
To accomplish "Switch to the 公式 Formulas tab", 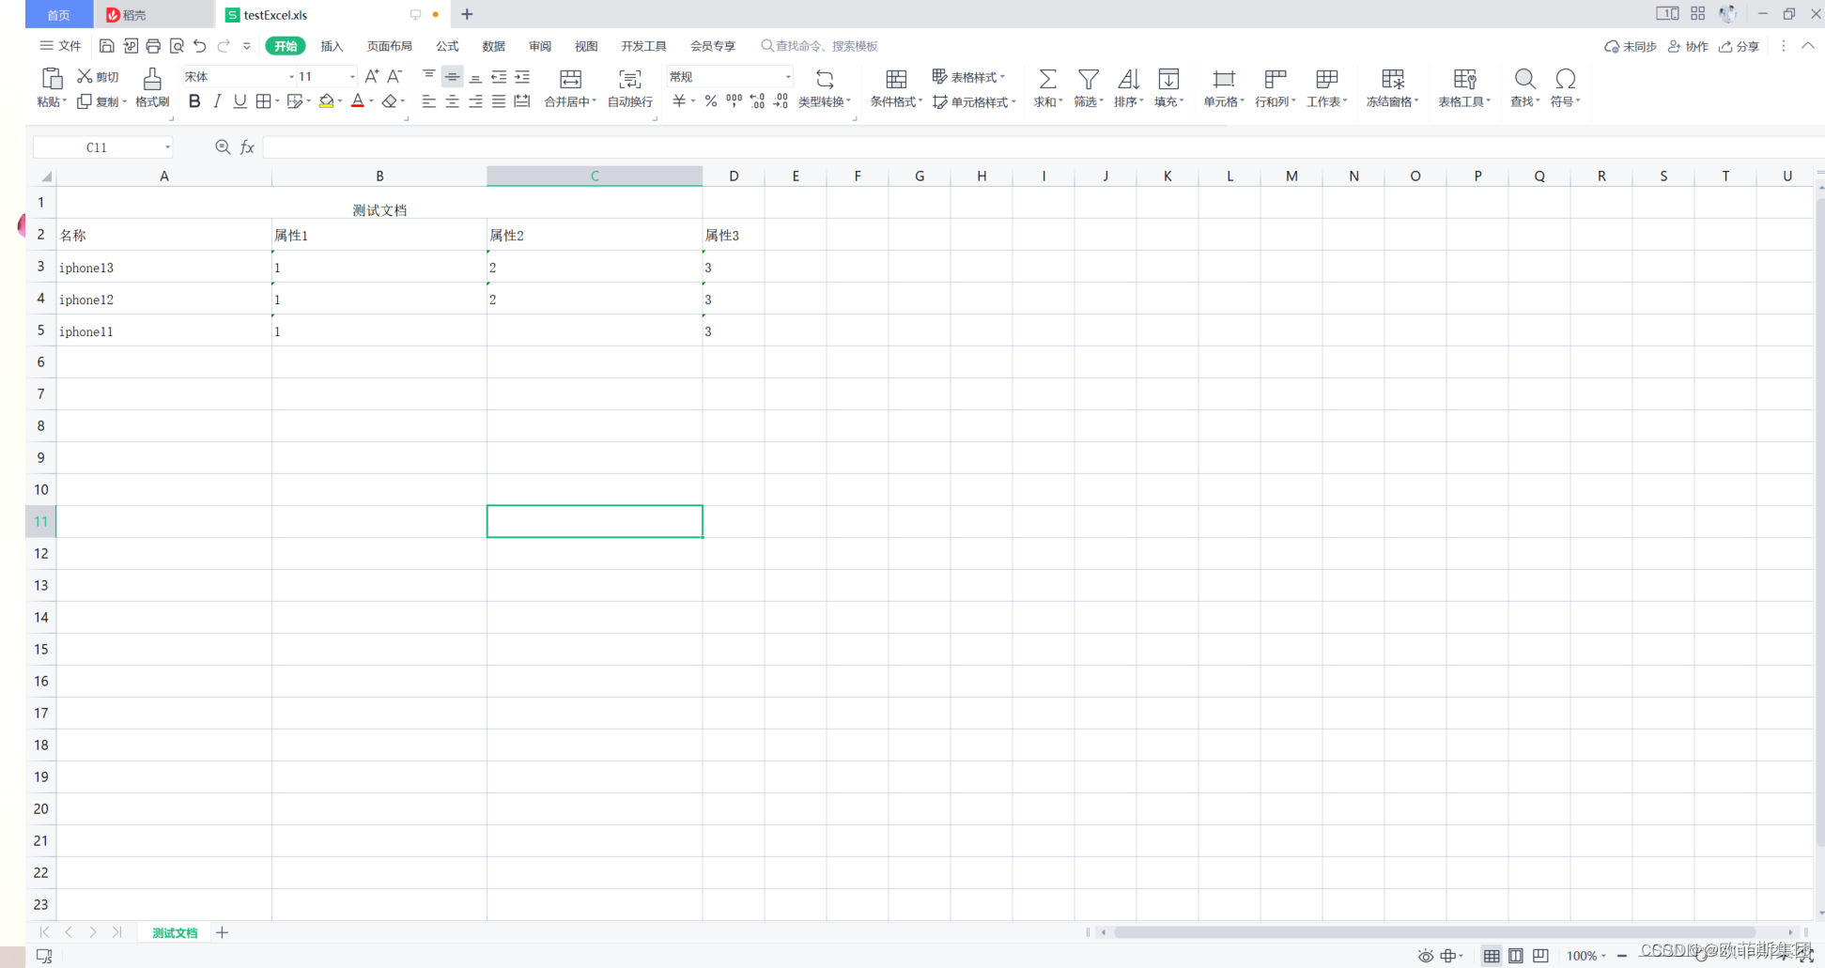I will (x=447, y=46).
